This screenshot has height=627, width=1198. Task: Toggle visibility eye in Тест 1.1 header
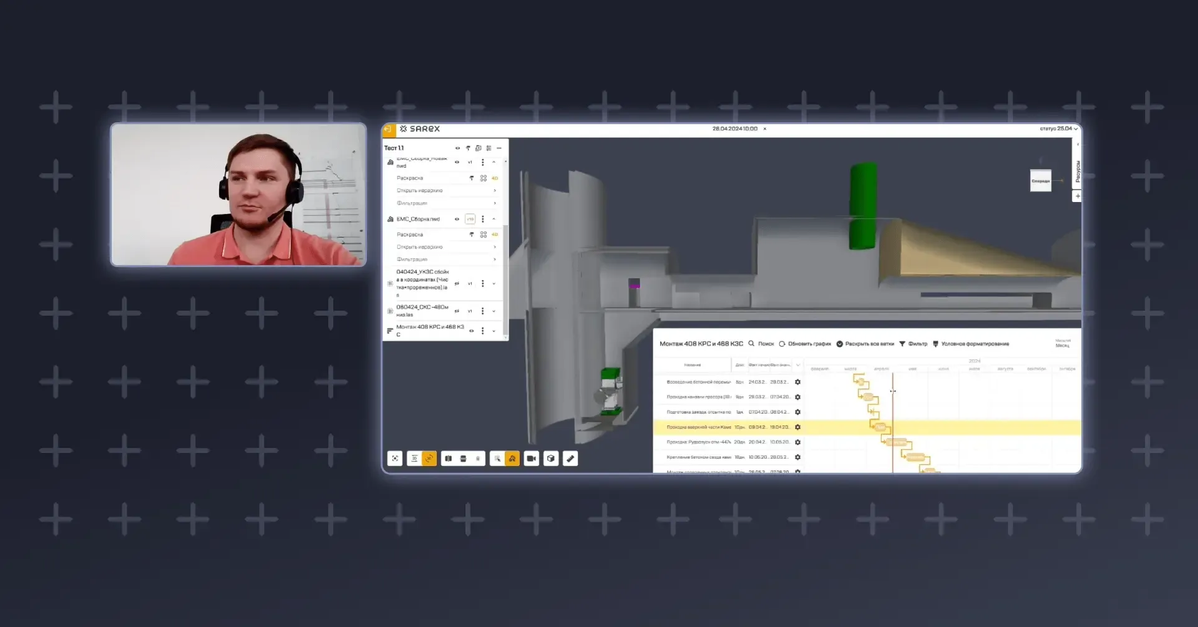pos(457,148)
